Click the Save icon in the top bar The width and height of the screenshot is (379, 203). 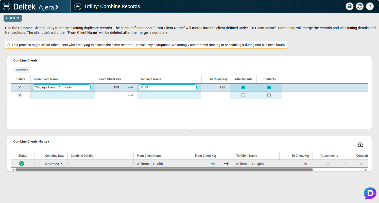tap(350, 6)
